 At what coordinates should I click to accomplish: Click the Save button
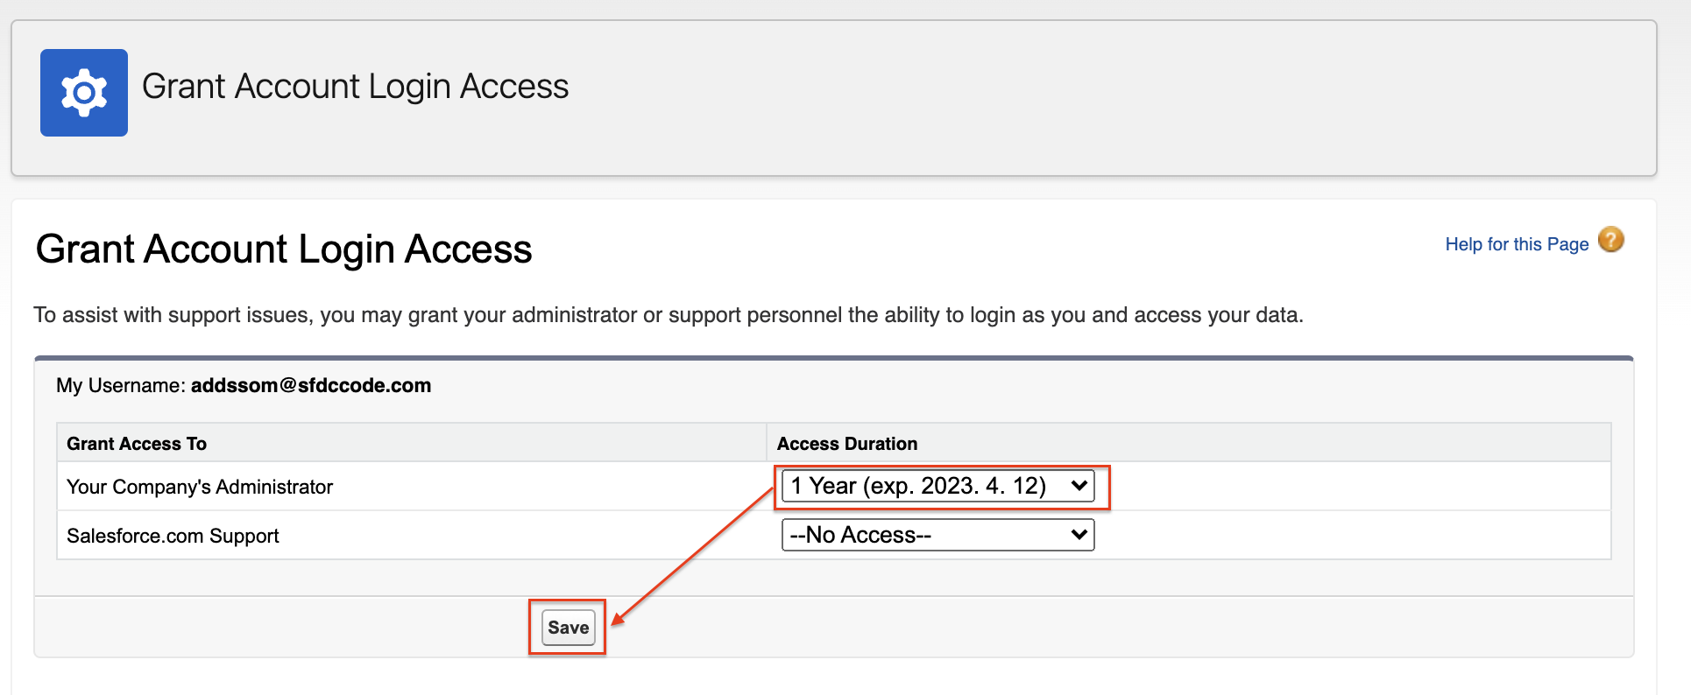(569, 628)
